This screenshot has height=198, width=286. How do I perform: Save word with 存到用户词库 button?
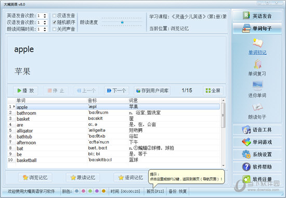pyautogui.click(x=152, y=91)
